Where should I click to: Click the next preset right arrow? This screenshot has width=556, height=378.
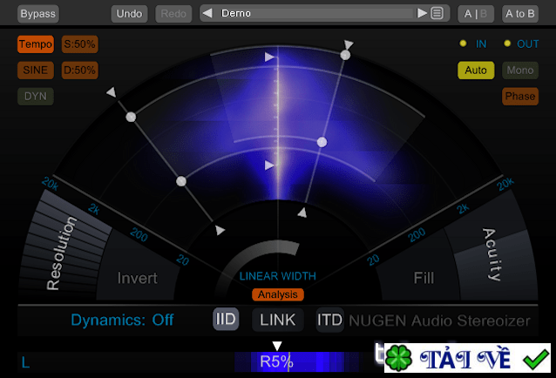[x=422, y=13]
